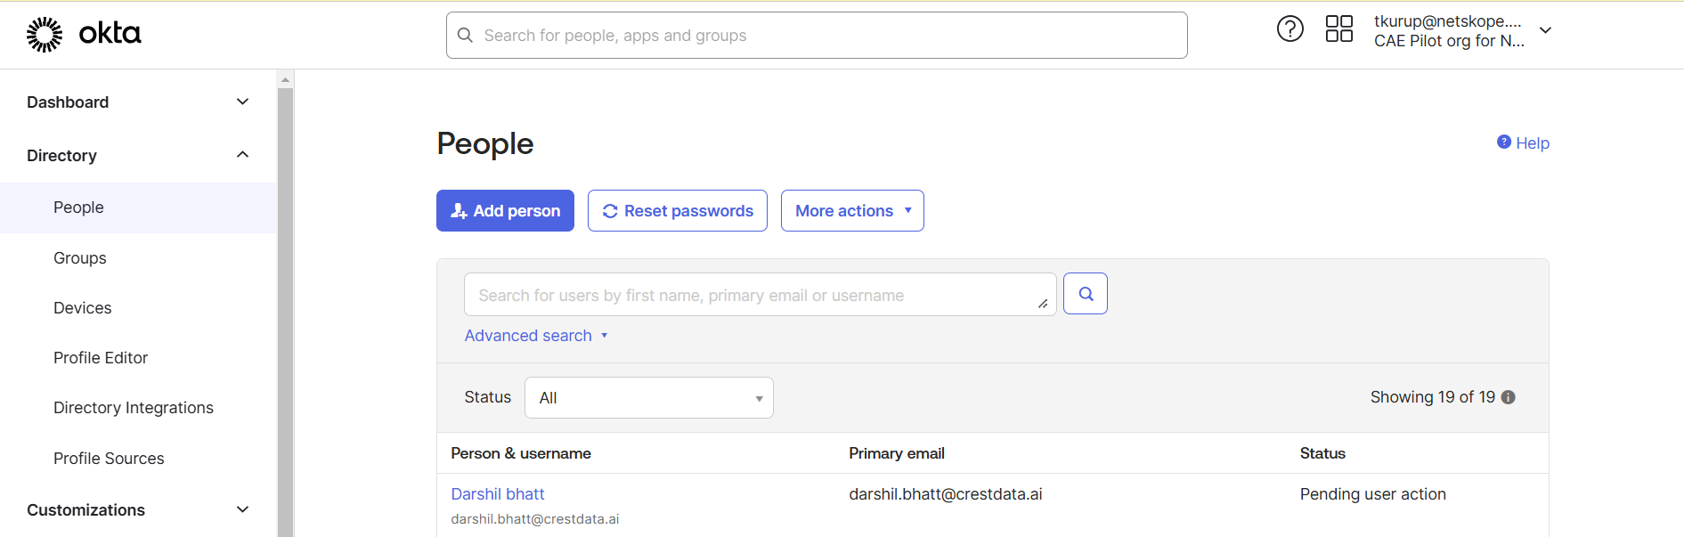The height and width of the screenshot is (537, 1684).
Task: Expand the Dashboard section chevron
Action: 242,102
